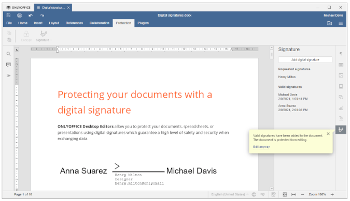Open the Plugins tab

[x=143, y=23]
